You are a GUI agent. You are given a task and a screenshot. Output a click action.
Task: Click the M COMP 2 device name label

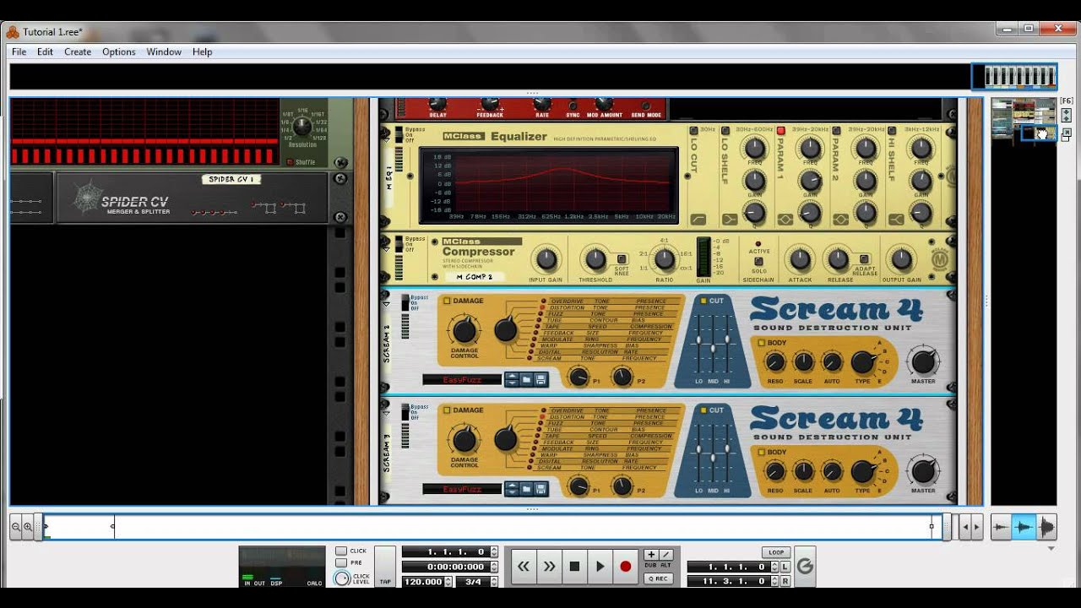(474, 277)
